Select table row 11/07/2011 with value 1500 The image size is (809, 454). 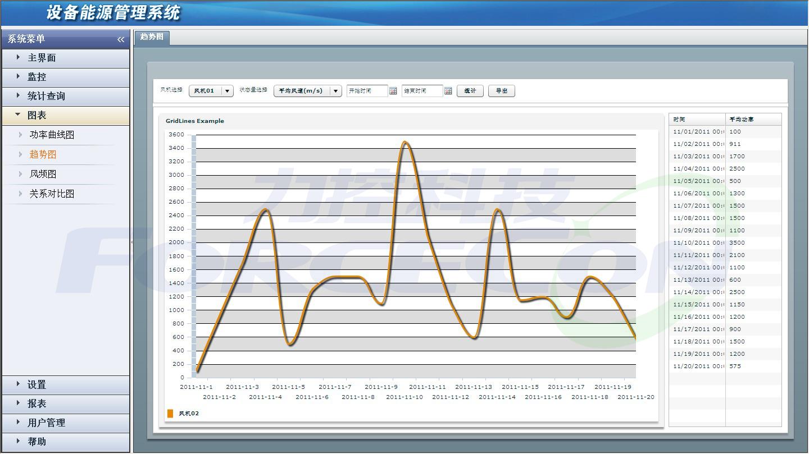coord(725,206)
